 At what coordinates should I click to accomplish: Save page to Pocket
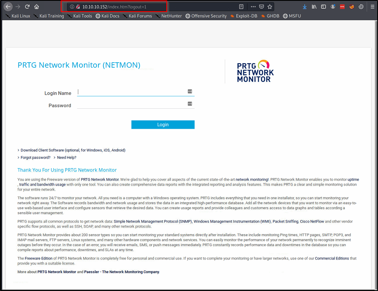(262, 7)
